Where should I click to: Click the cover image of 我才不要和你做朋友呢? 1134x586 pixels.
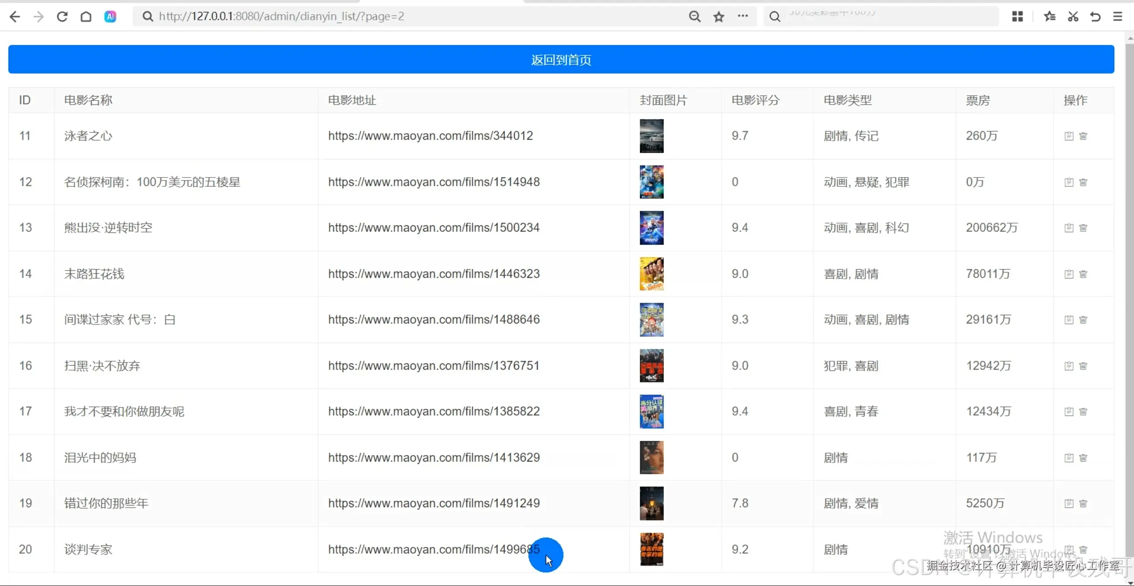651,412
